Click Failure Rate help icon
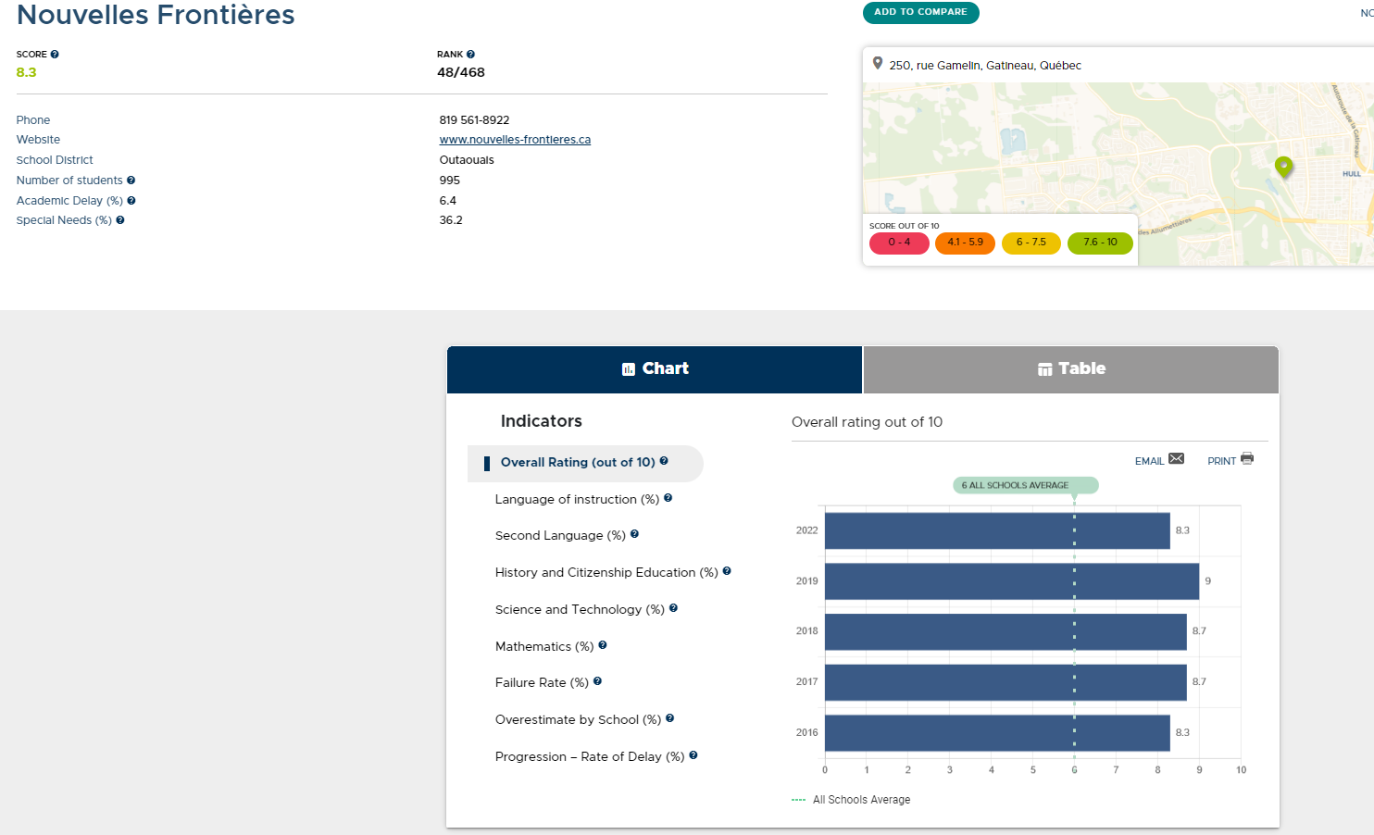This screenshot has width=1374, height=835. 597,681
